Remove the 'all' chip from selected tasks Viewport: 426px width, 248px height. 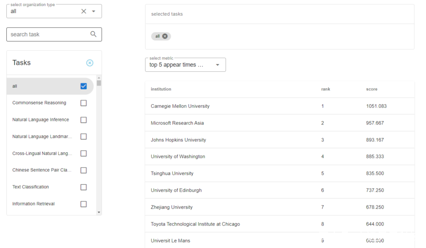point(165,36)
